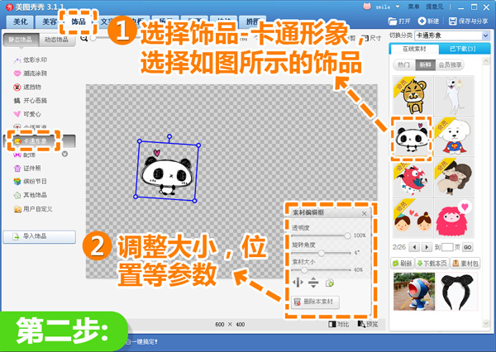496x352 pixels.
Task: Click 提意见 feedback link
Action: 435,7
